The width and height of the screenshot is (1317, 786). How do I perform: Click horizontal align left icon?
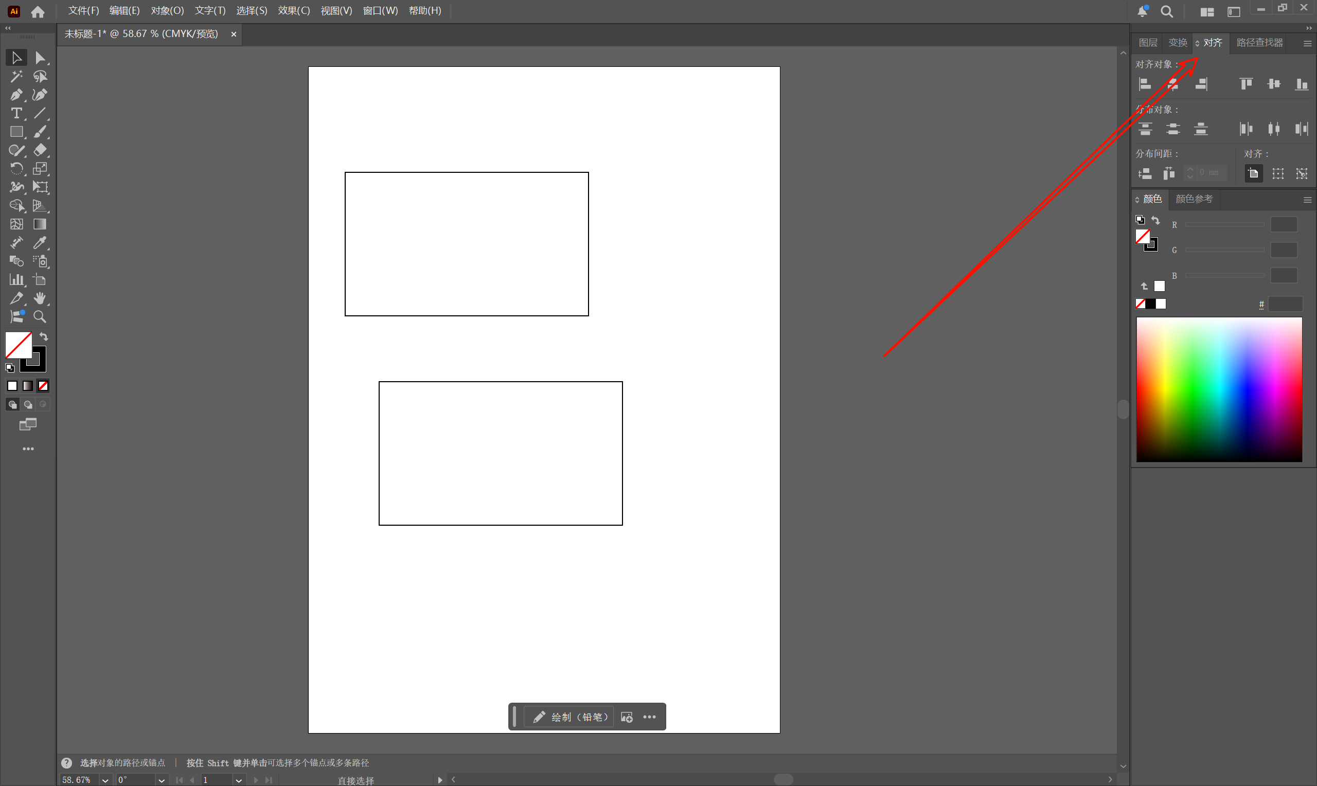pyautogui.click(x=1145, y=84)
